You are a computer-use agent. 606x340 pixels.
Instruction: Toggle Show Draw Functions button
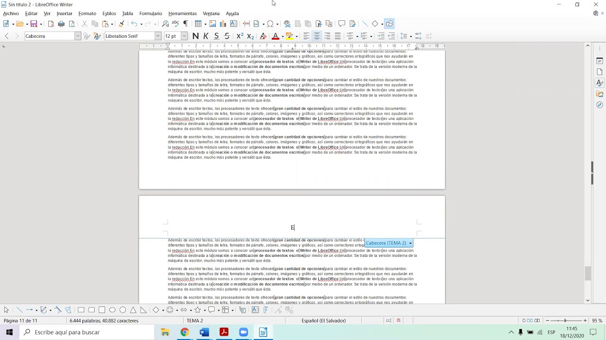(x=390, y=24)
